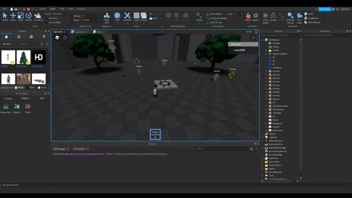Click the Toolbox search magnifier
Viewport: 352px width, 198px height.
[x=42, y=44]
